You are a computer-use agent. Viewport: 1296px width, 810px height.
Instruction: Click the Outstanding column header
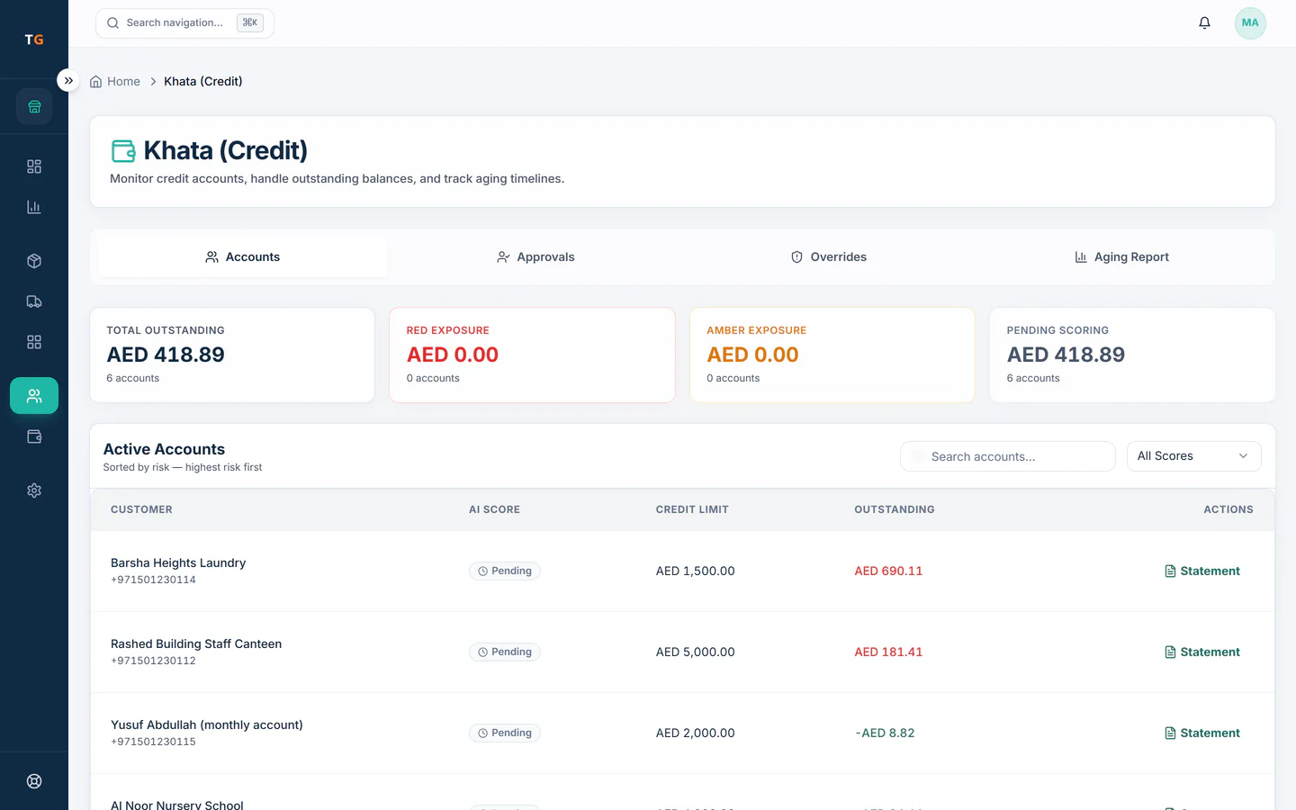click(x=895, y=510)
